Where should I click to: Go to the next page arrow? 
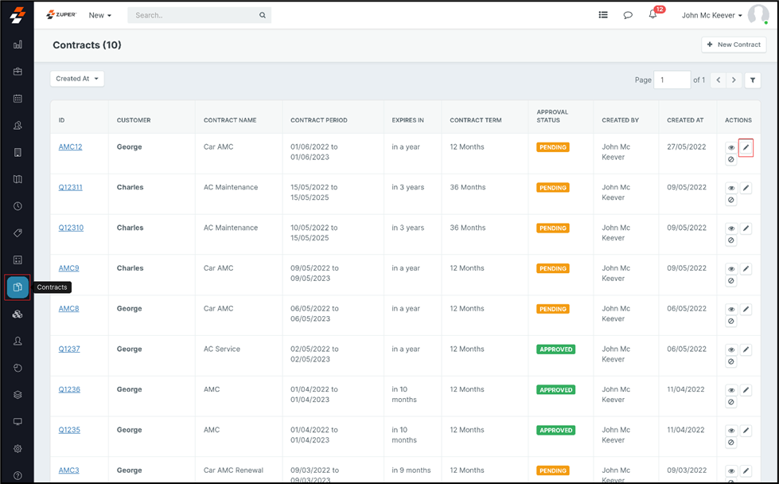(734, 80)
